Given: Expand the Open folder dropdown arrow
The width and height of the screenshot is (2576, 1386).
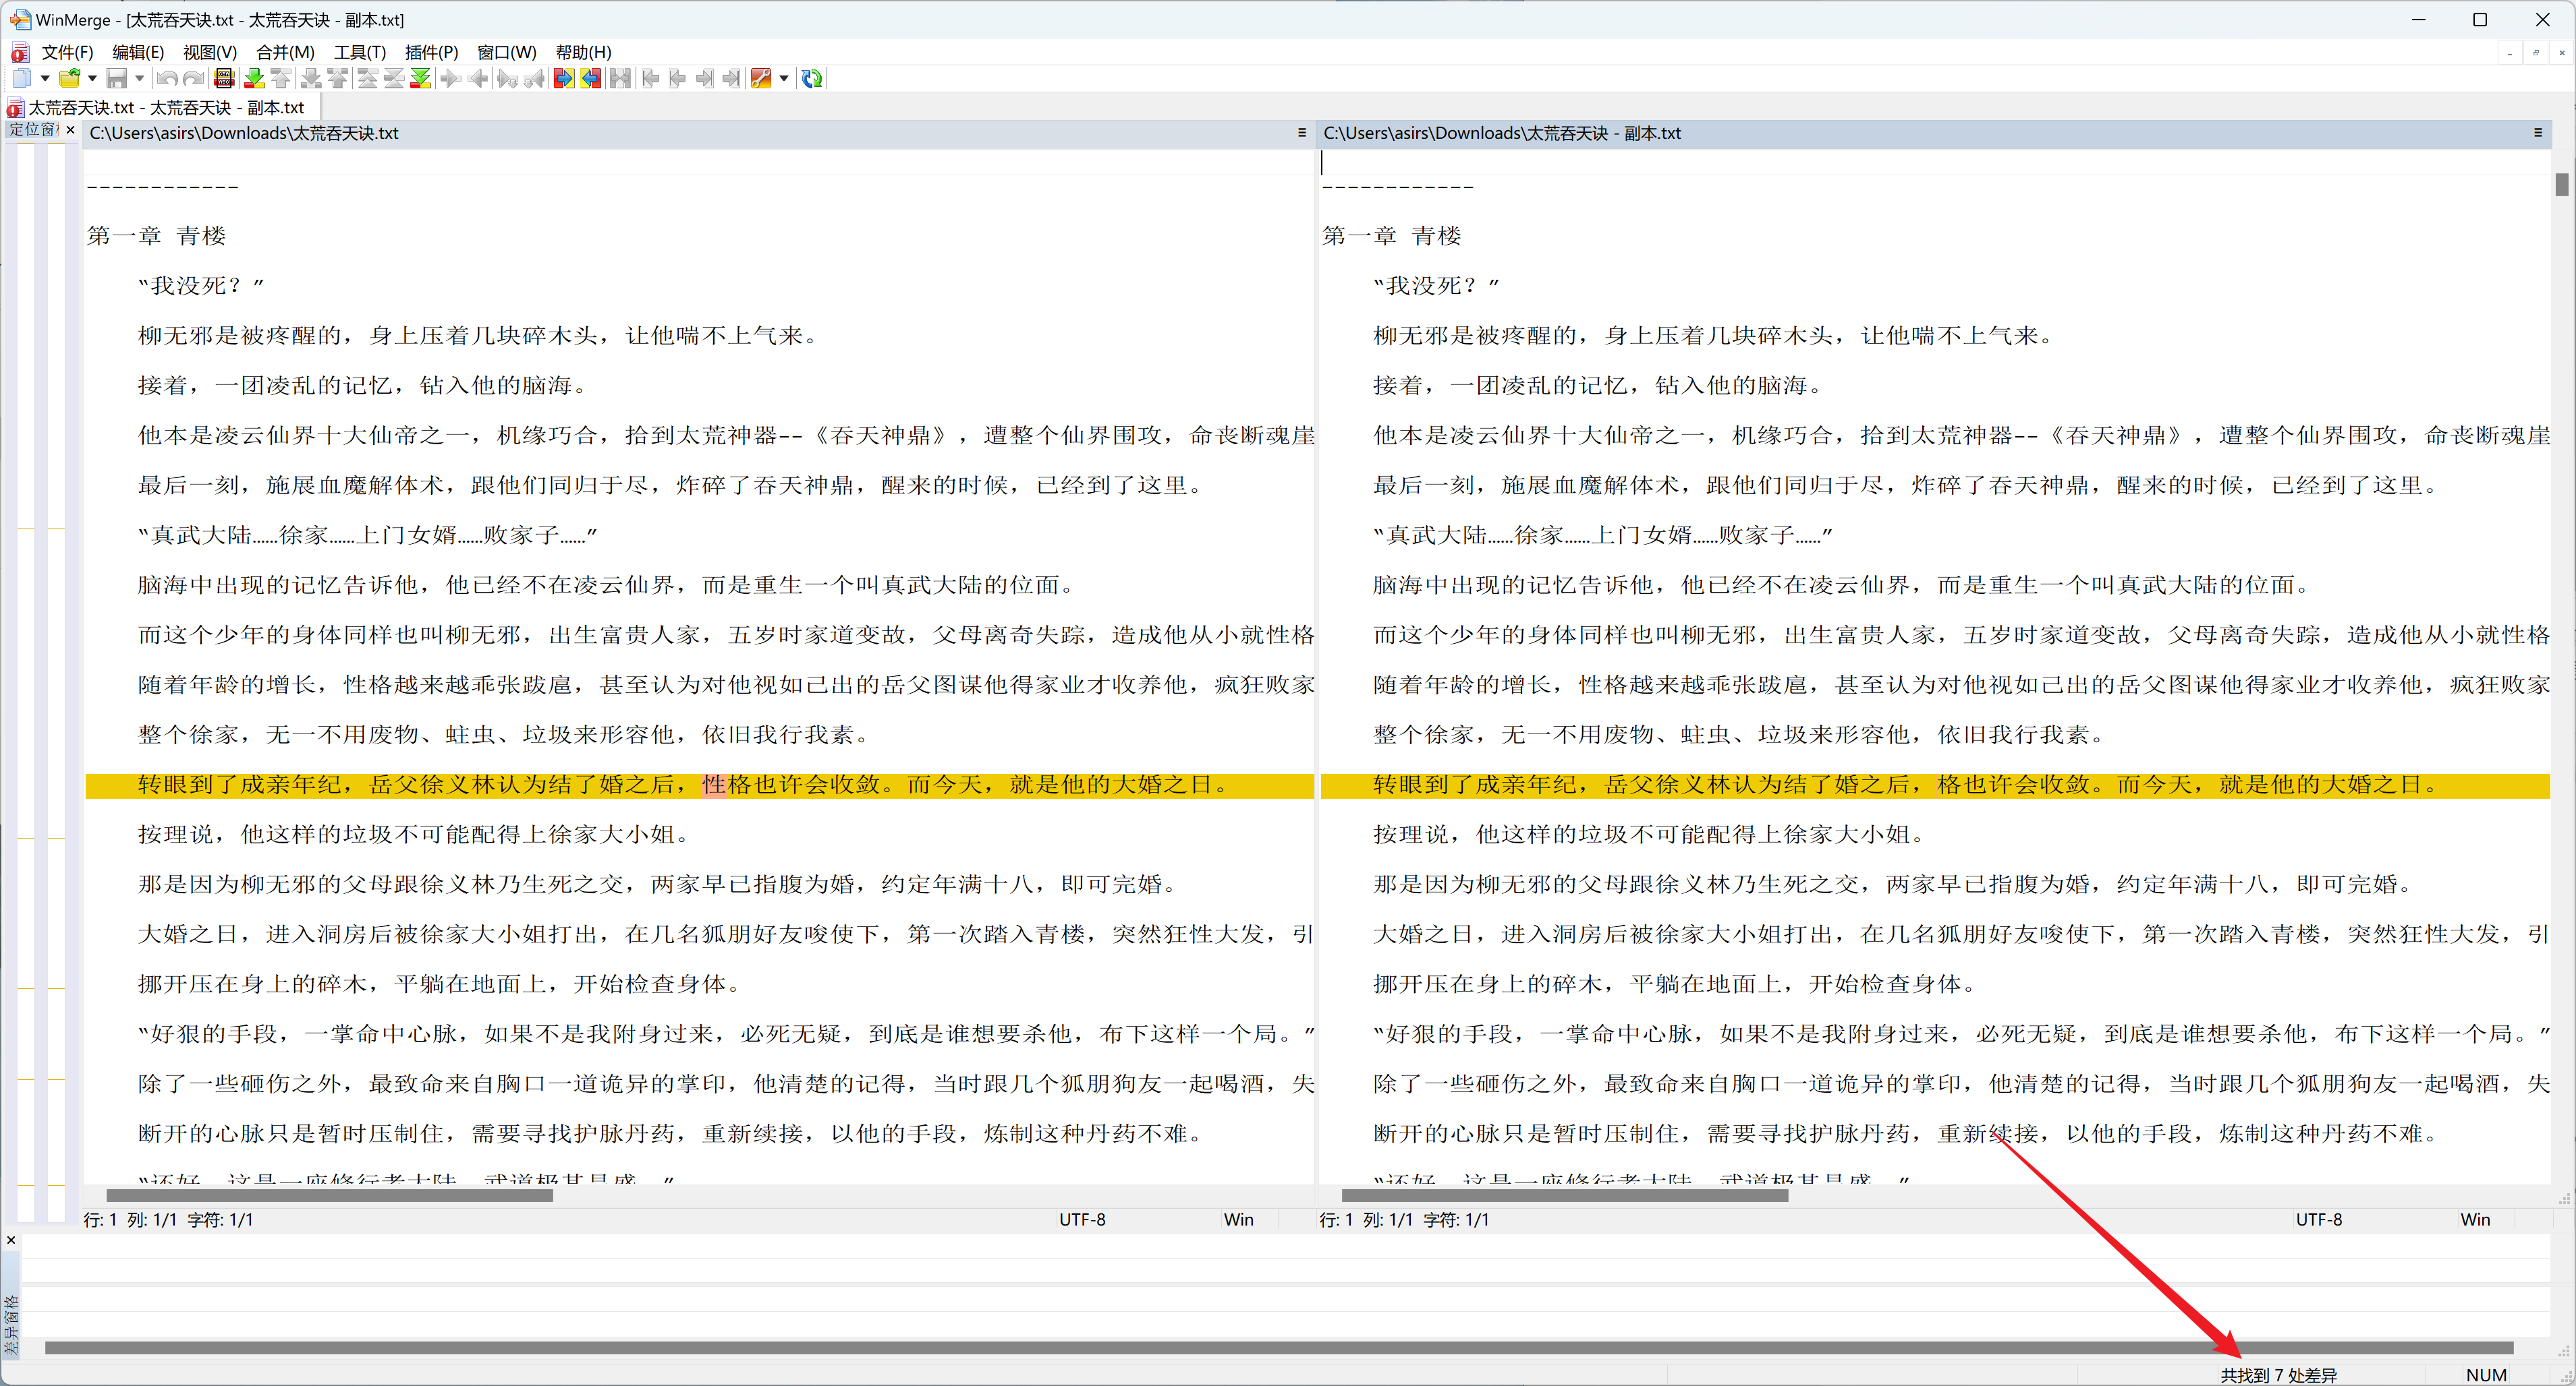Looking at the screenshot, I should tap(92, 78).
